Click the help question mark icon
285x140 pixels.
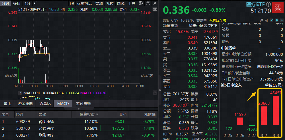click(148, 3)
